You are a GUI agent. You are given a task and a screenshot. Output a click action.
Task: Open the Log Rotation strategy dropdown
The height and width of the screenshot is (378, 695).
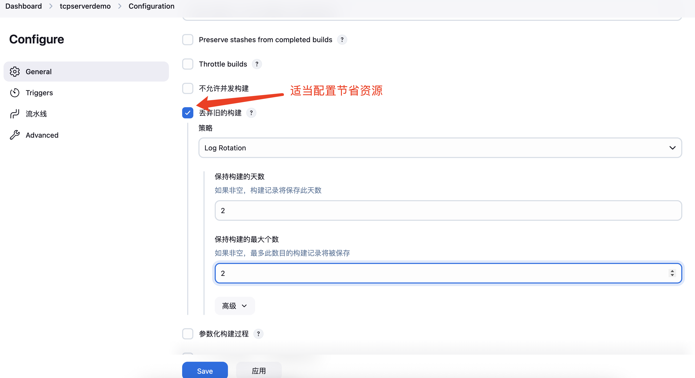click(x=440, y=148)
